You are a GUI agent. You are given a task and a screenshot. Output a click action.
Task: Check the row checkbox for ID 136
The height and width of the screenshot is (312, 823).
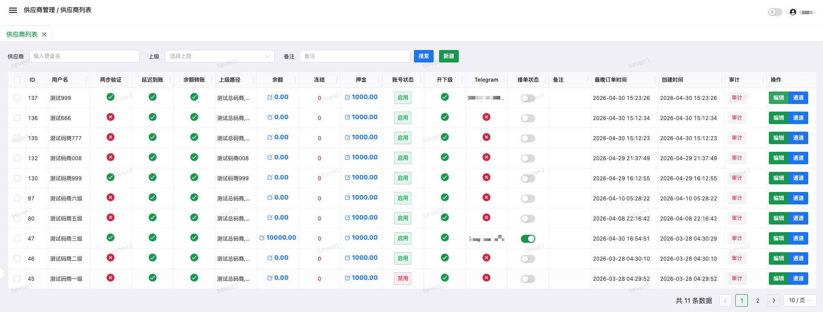[17, 118]
